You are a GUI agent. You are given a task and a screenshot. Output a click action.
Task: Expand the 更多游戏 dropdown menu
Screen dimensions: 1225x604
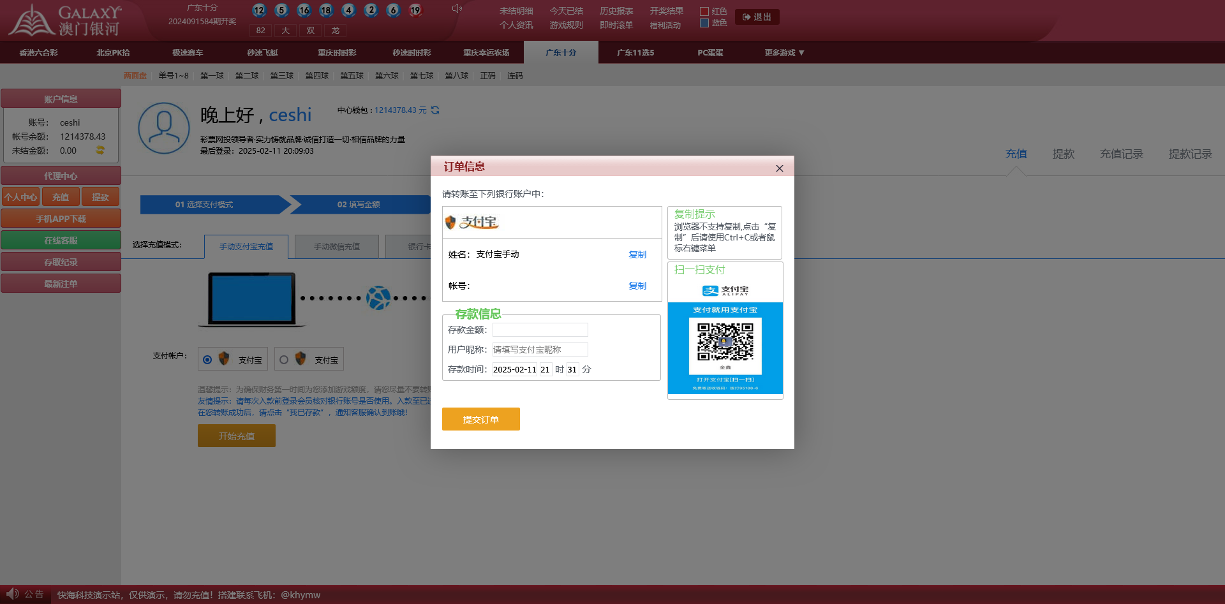(x=783, y=53)
